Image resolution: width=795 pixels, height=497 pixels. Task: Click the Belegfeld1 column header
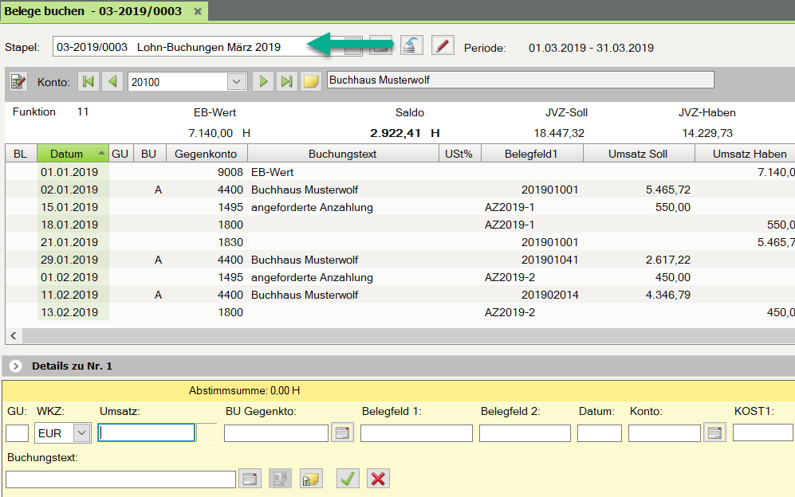point(531,154)
